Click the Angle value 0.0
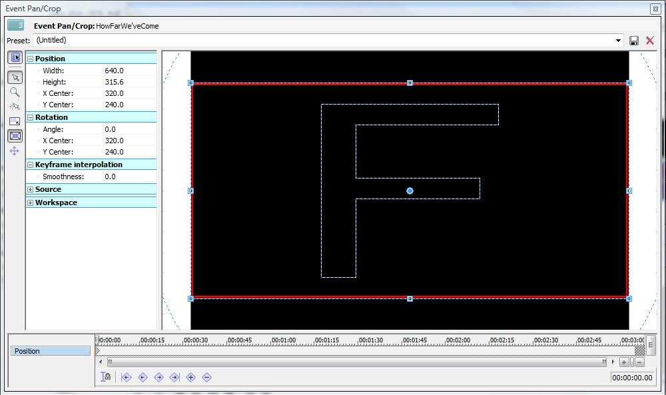Screen dimensions: 666x395 [x=110, y=129]
